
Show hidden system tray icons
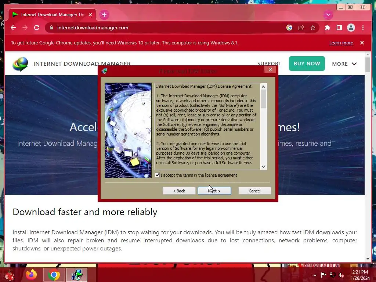[315, 275]
